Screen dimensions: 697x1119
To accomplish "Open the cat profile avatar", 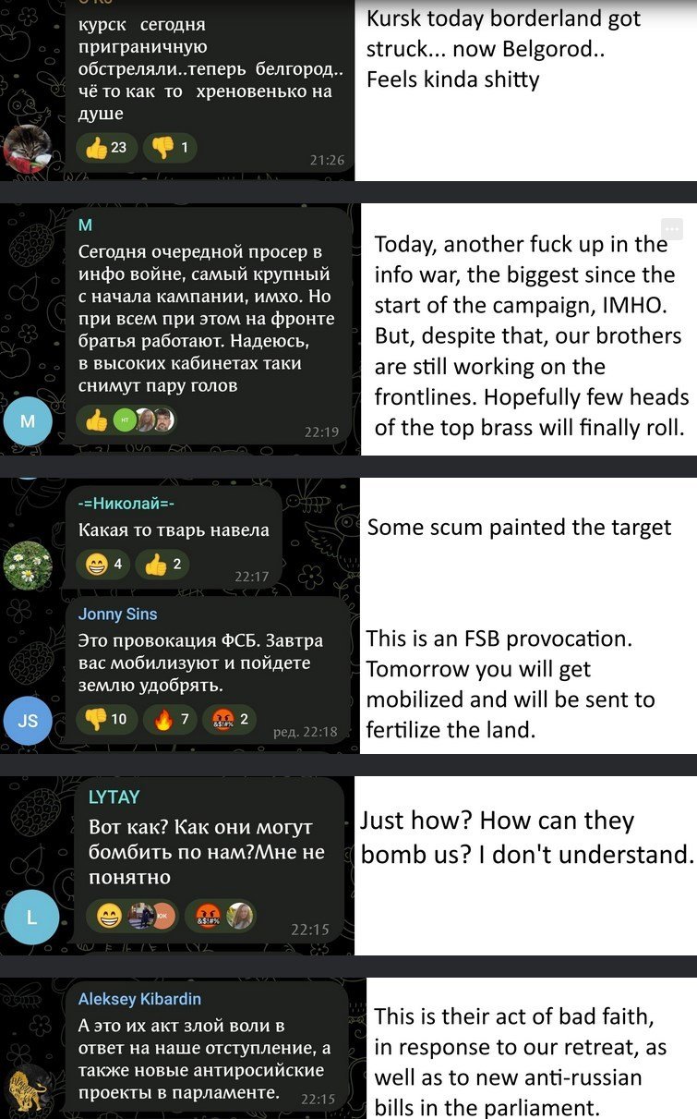I will click(28, 148).
